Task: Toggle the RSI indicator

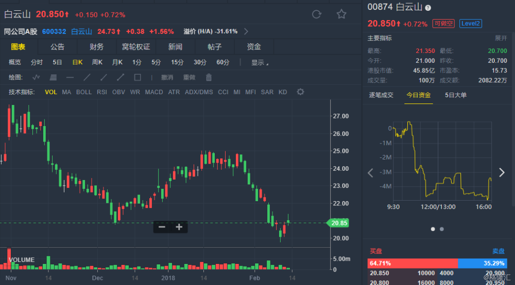Action: (x=102, y=92)
